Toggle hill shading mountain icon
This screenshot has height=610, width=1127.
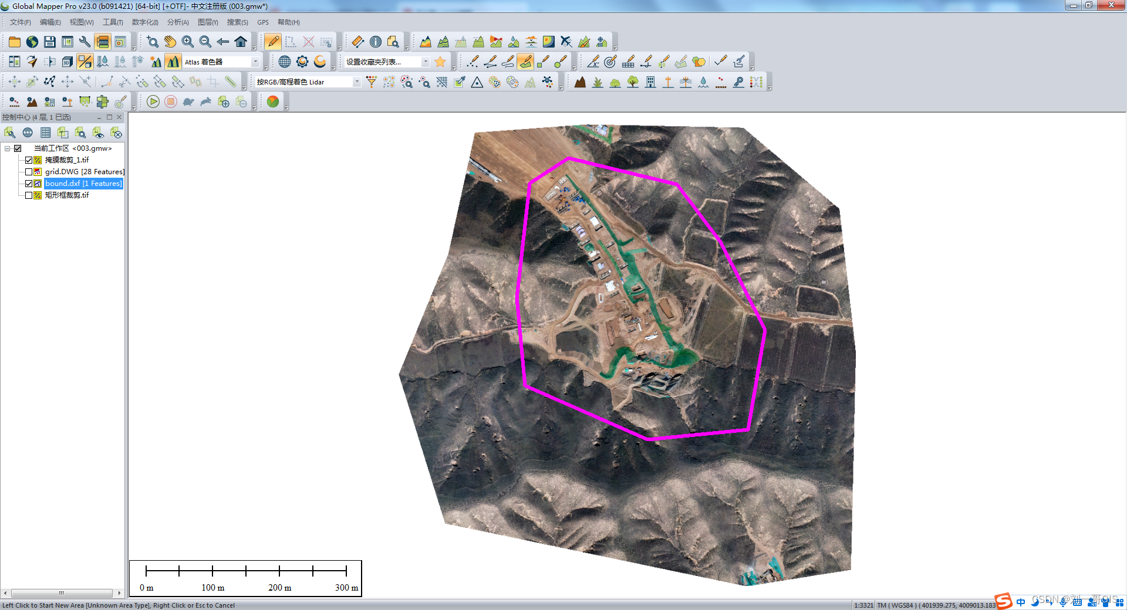pyautogui.click(x=173, y=62)
